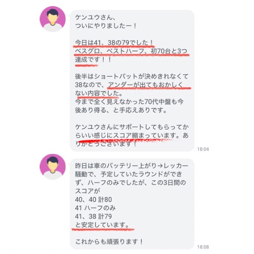The image size is (254, 254).
Task: Select the second message bubble about 車のバッテリー
Action: click(x=132, y=204)
